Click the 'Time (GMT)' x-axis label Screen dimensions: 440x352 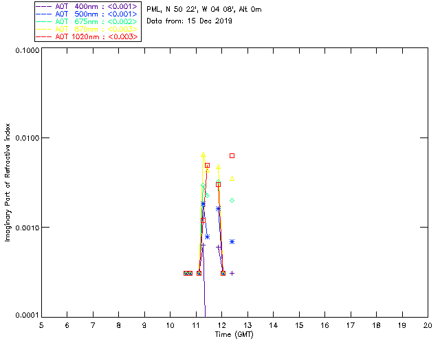pos(234,335)
